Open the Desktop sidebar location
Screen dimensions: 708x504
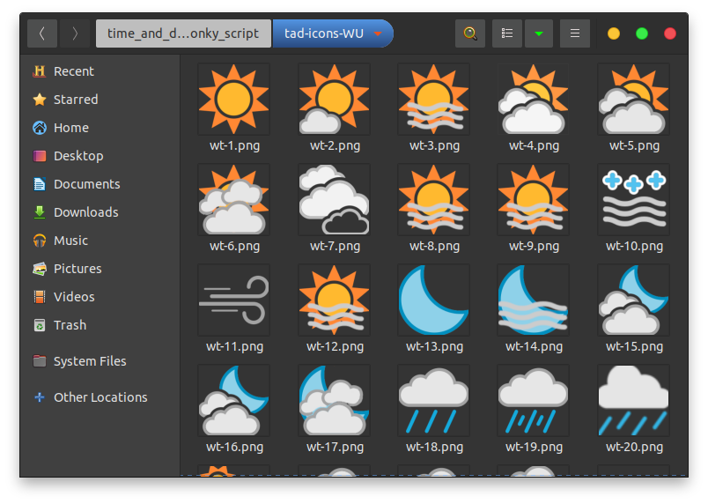tap(100, 156)
